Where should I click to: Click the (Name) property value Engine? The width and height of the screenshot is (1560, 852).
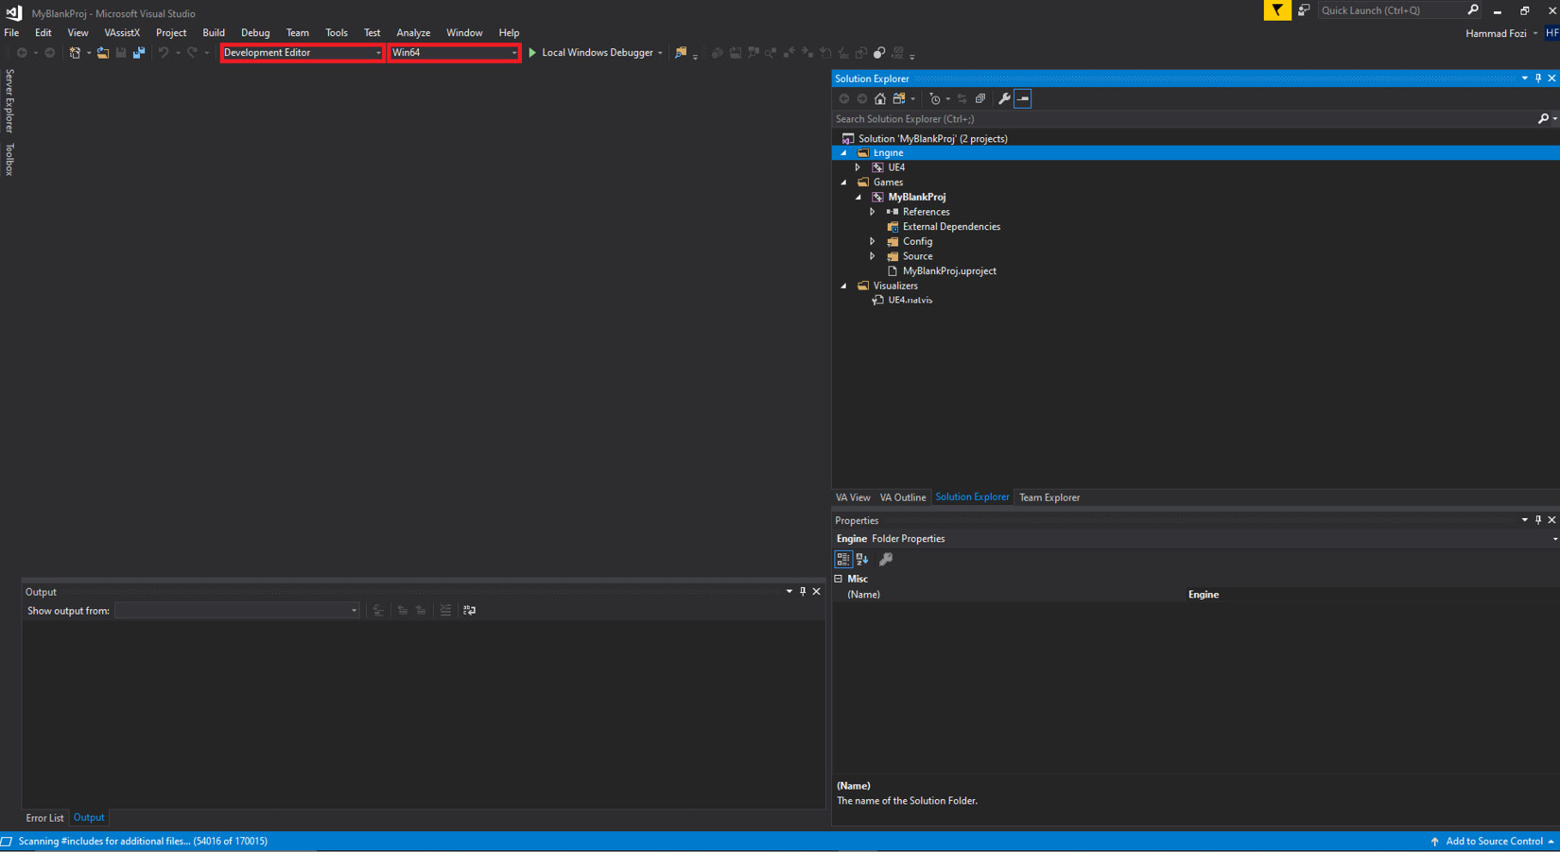click(1204, 595)
